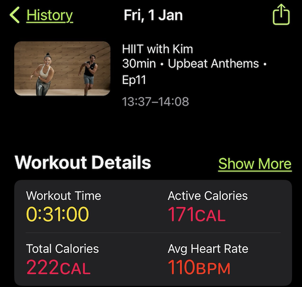Select the Workout Time label
This screenshot has height=287, width=302.
click(64, 196)
